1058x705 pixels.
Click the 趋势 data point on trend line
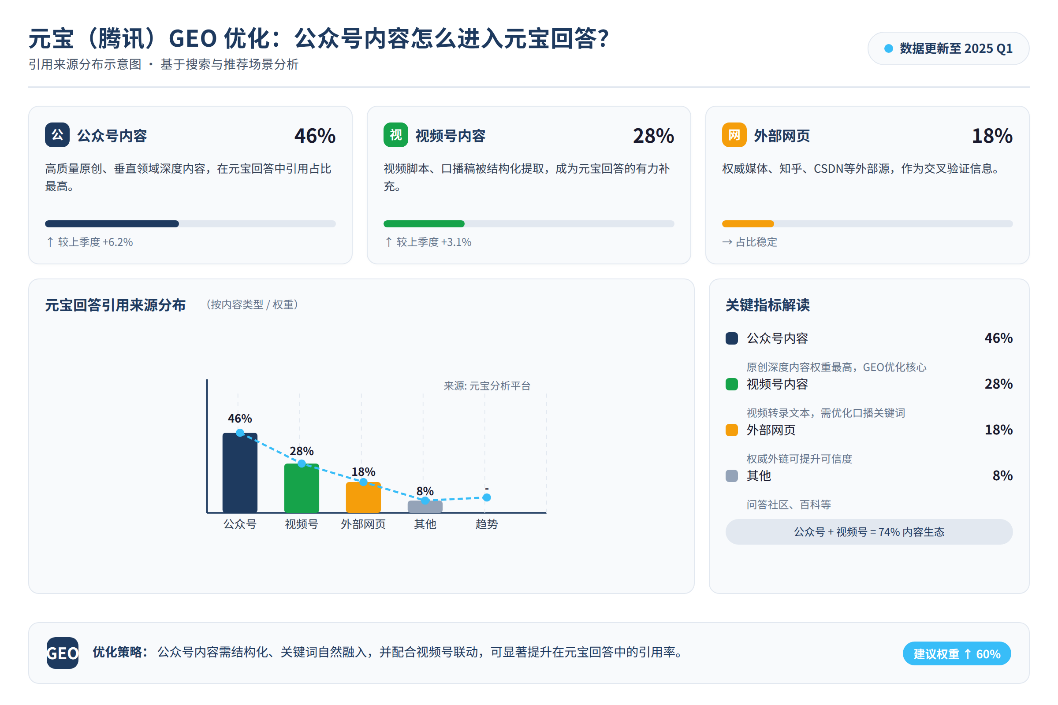[x=487, y=498]
